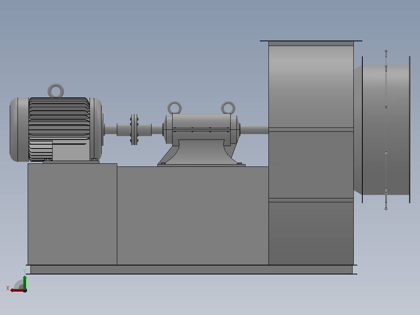Select the support block beneath the motor

[x=72, y=214]
